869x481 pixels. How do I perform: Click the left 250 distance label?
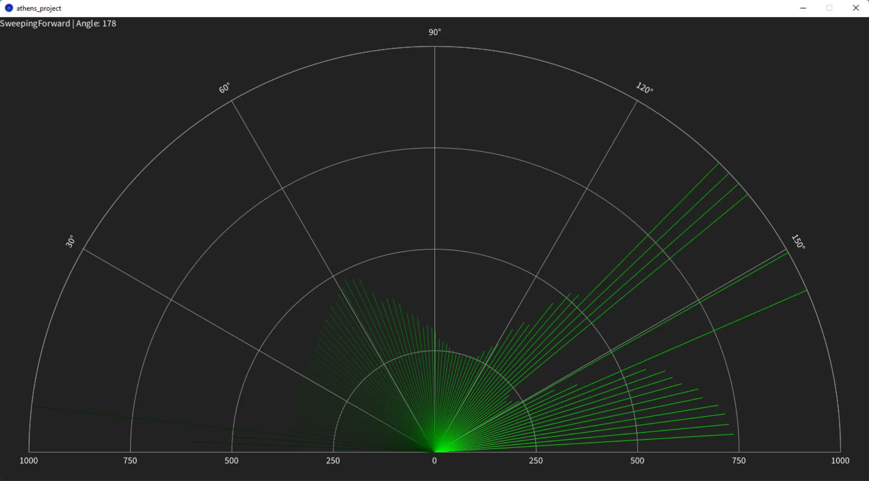click(333, 461)
